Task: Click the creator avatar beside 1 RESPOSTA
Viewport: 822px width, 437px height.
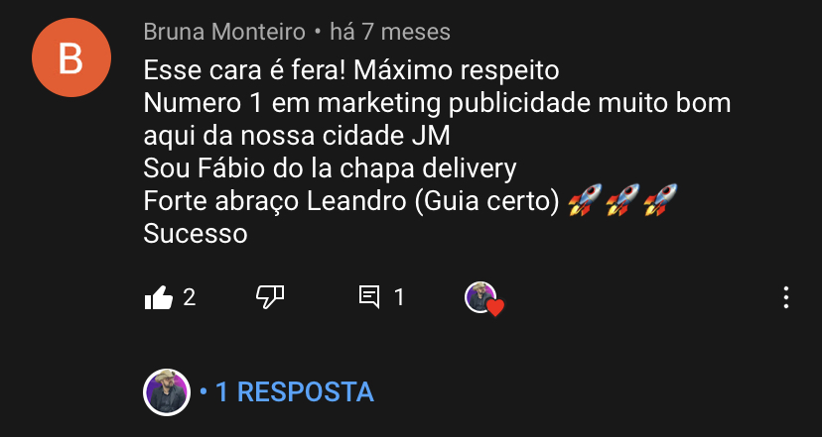Action: click(x=167, y=392)
